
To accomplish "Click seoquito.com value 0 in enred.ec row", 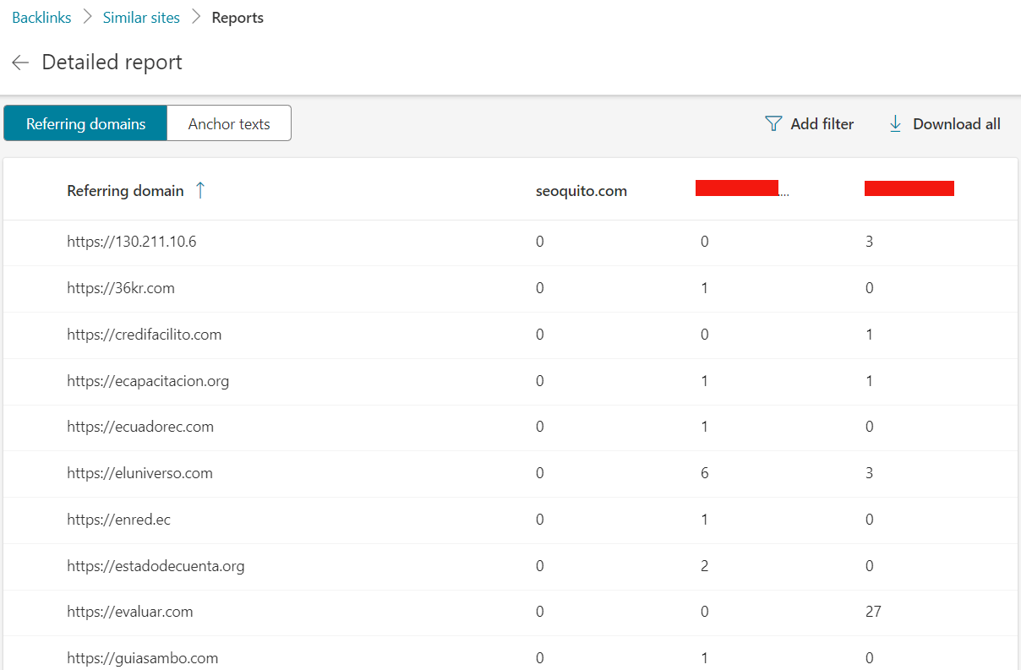I will (x=540, y=520).
